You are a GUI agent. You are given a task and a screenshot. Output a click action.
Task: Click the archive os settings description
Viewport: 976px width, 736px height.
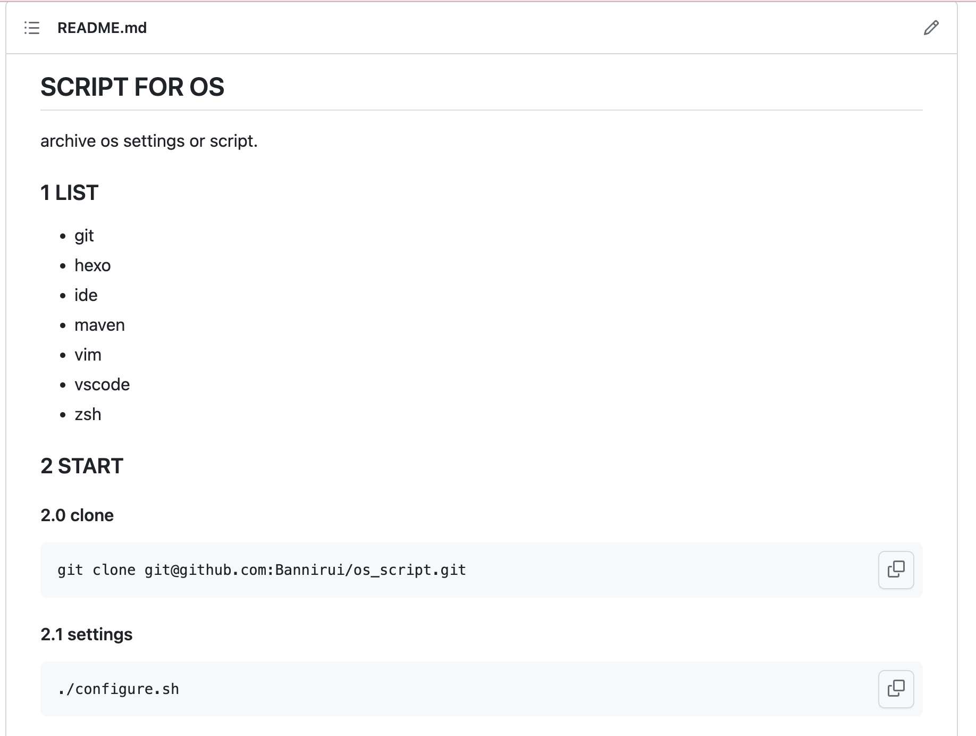click(149, 141)
